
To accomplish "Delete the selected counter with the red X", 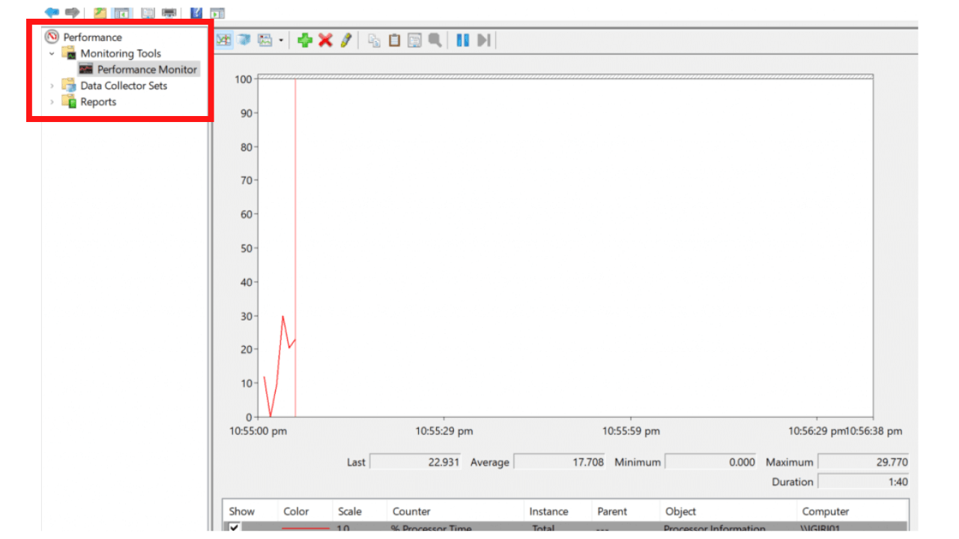I will 325,40.
